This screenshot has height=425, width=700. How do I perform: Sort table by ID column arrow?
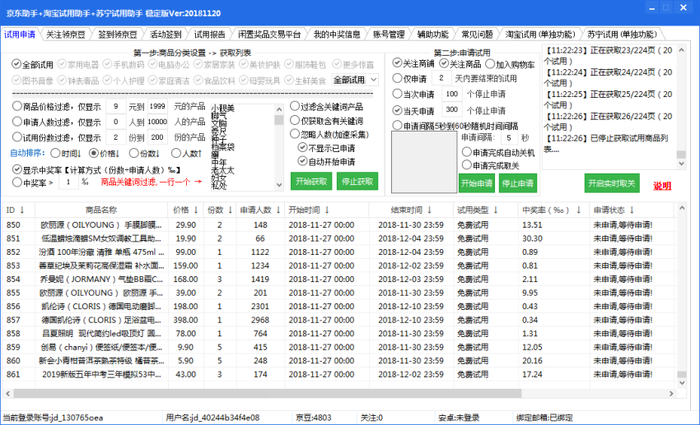[22, 210]
